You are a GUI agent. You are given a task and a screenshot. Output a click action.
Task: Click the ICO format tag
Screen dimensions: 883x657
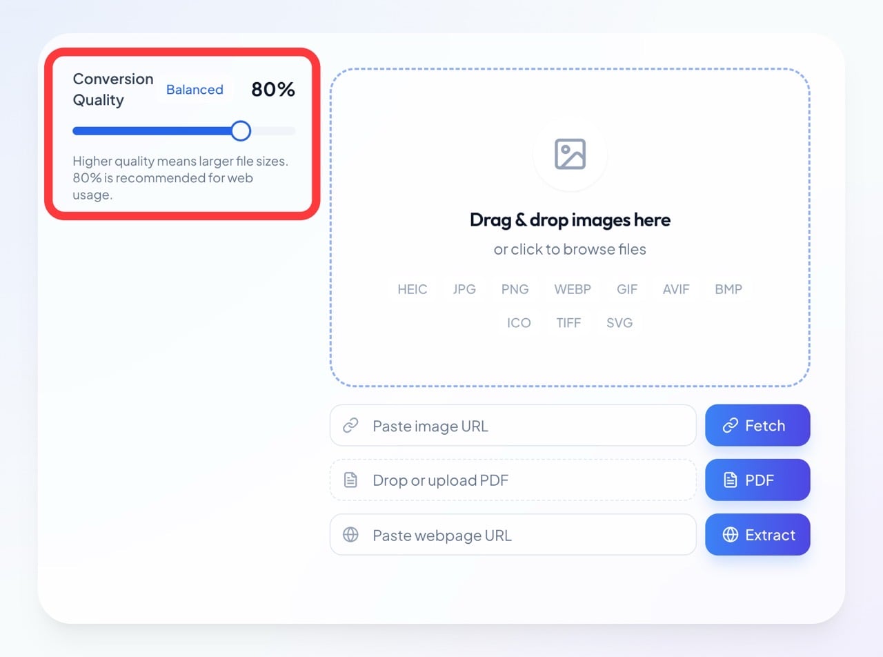click(519, 322)
